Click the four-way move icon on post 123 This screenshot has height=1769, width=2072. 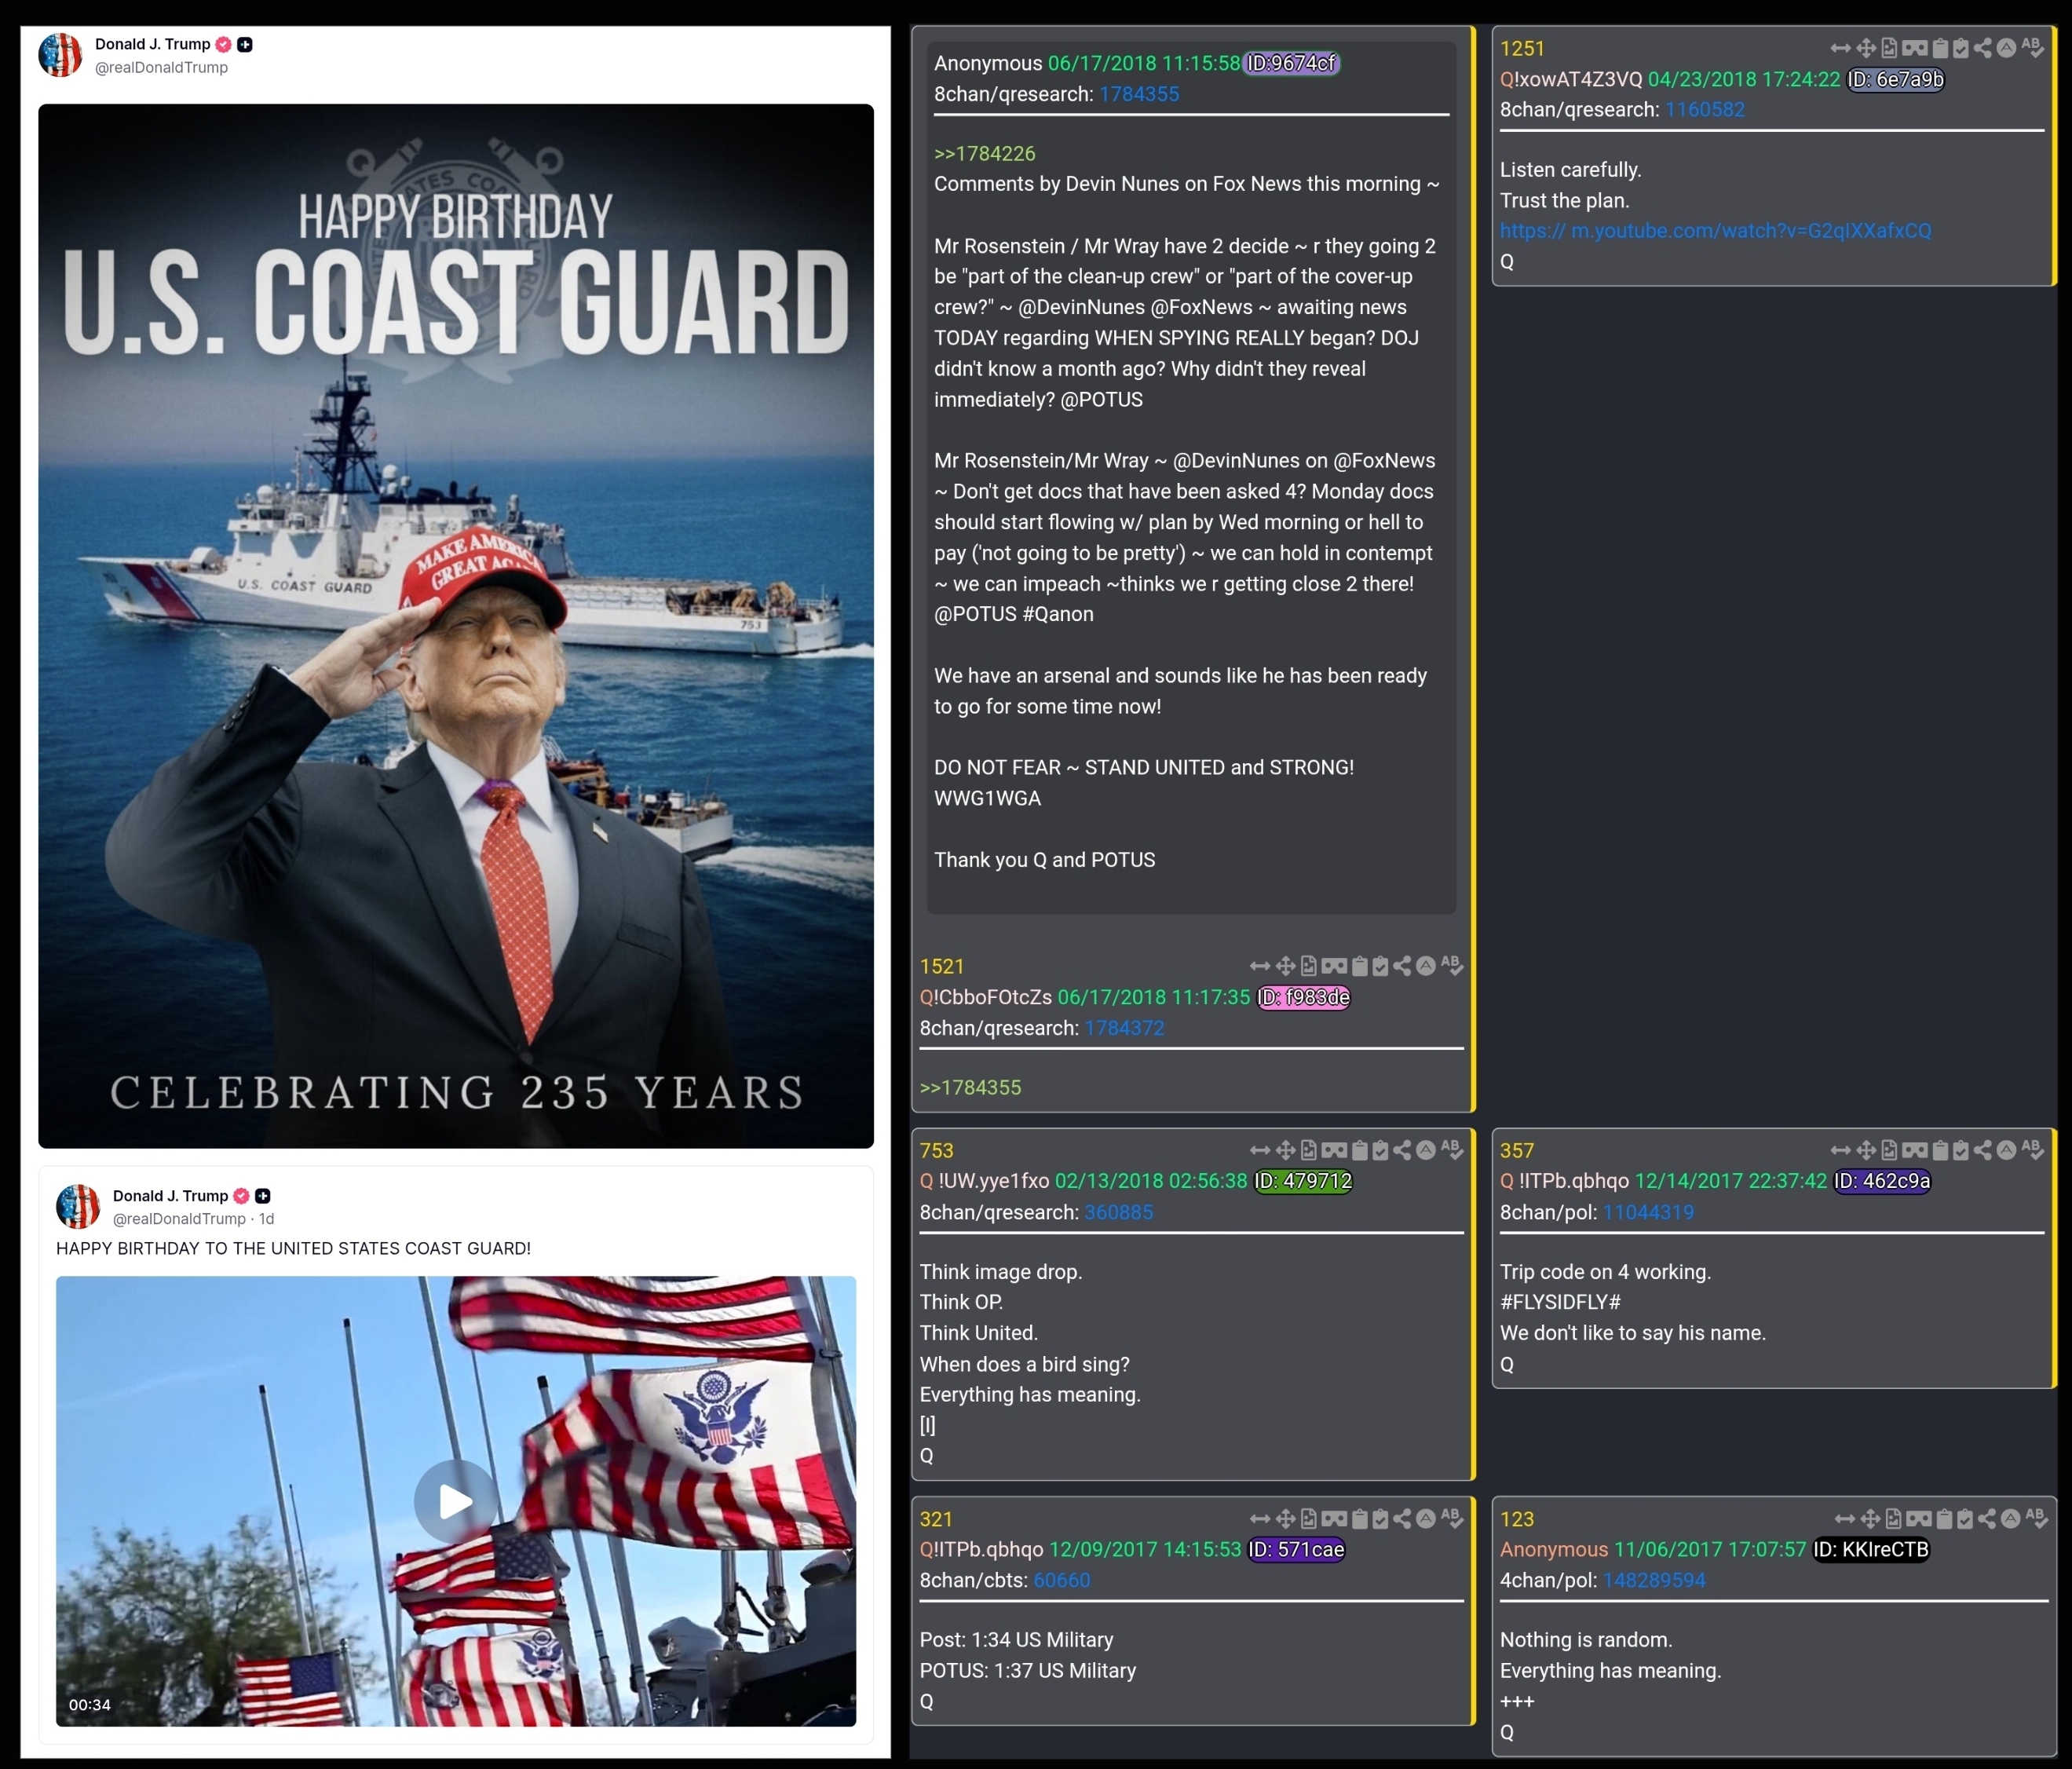click(x=1870, y=1519)
